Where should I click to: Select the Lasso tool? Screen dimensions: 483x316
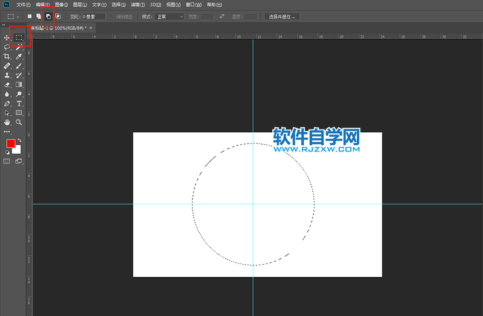7,47
